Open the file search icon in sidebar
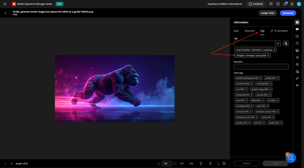 pyautogui.click(x=297, y=71)
